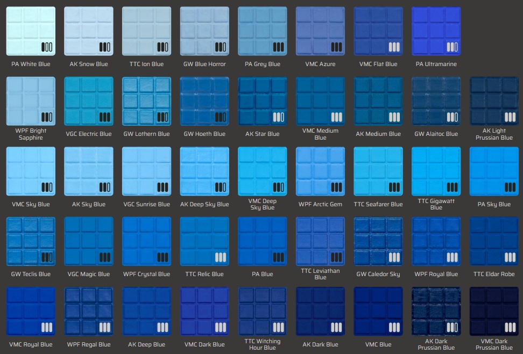This screenshot has width=523, height=354.
Task: Click the 'VGC Sunrise Blue' label text
Action: (x=146, y=204)
